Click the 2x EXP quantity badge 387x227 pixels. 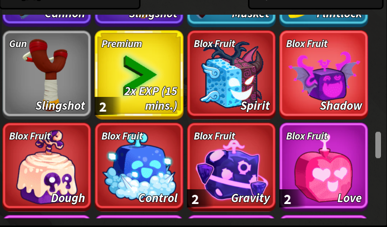pyautogui.click(x=102, y=107)
